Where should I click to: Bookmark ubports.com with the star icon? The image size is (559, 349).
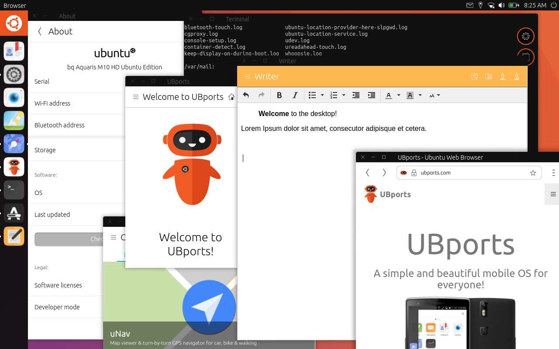coord(533,173)
